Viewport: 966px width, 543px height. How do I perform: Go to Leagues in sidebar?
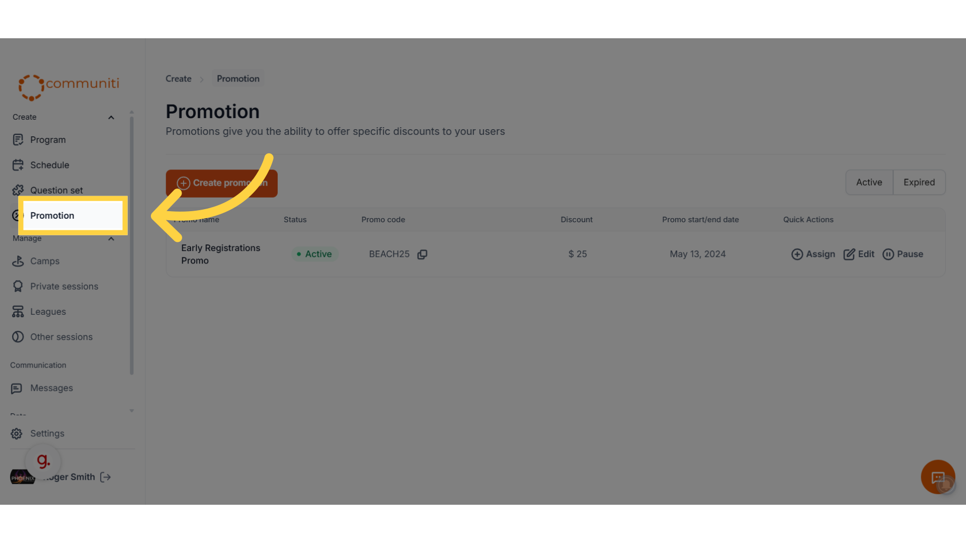[x=48, y=312]
